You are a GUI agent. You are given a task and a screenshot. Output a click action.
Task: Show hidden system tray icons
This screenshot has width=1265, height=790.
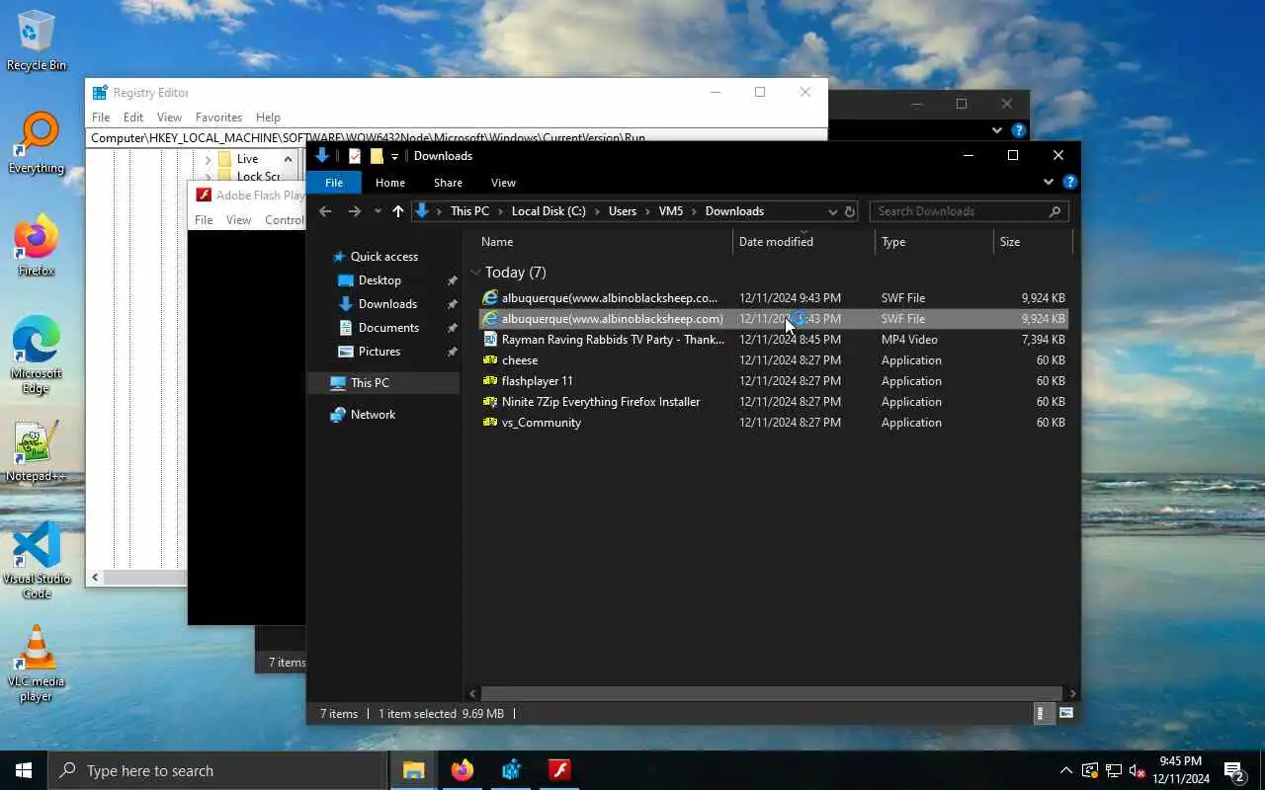[x=1065, y=770]
